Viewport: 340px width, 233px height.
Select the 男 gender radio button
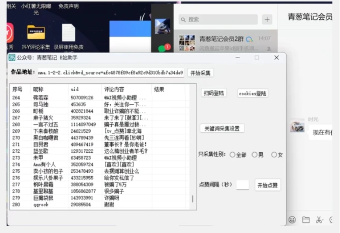pos(254,155)
